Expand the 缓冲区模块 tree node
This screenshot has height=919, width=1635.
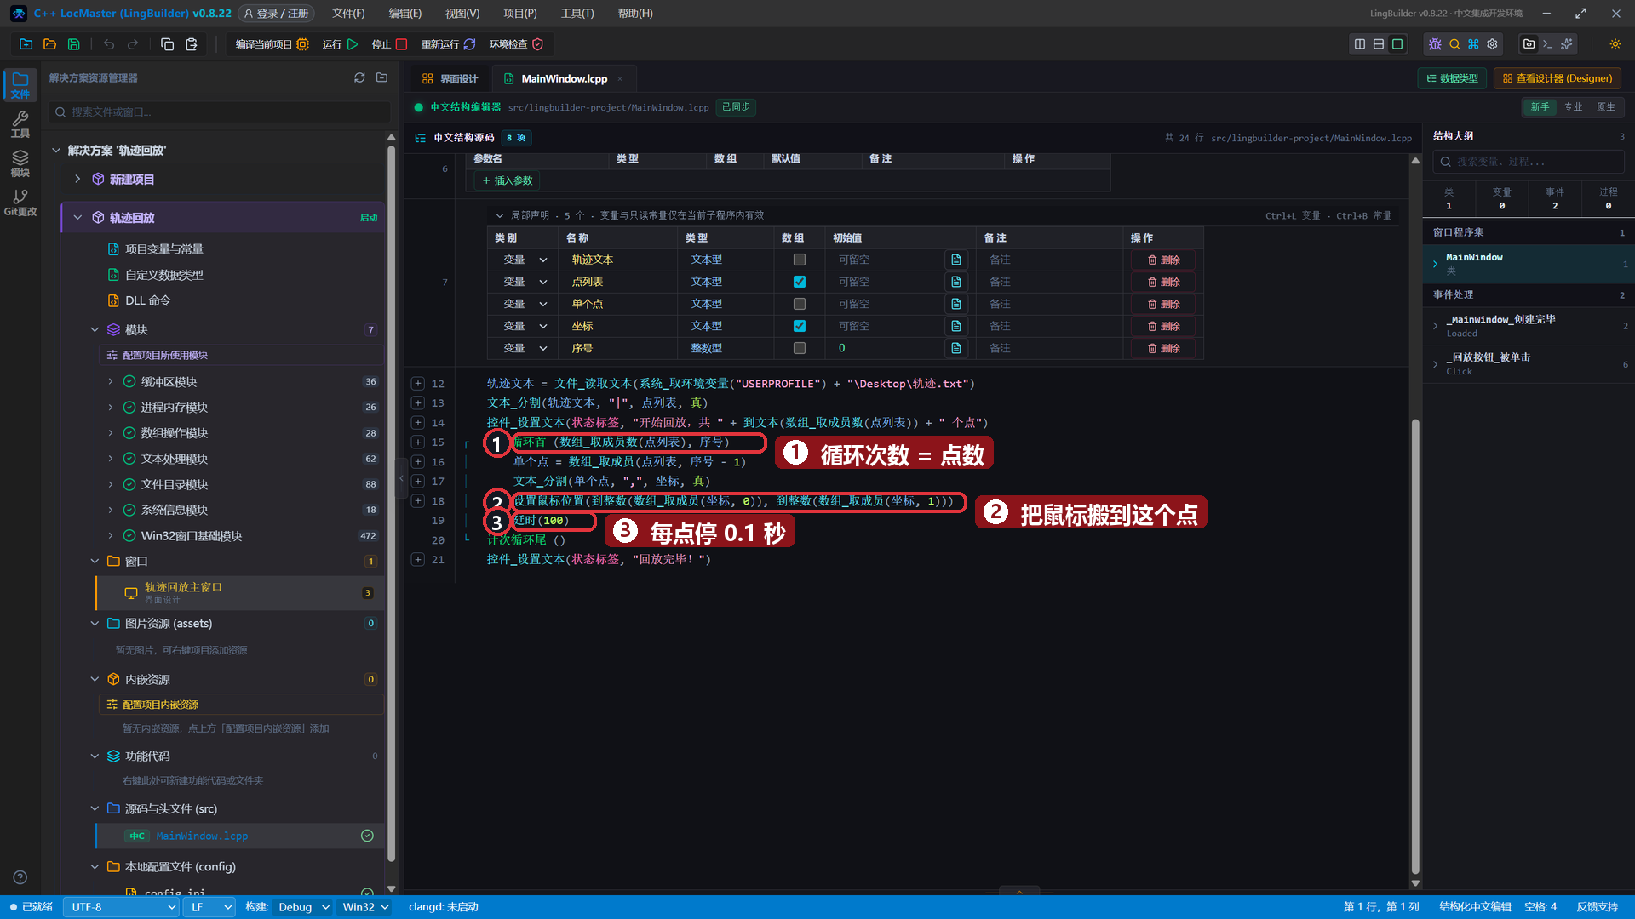tap(111, 381)
